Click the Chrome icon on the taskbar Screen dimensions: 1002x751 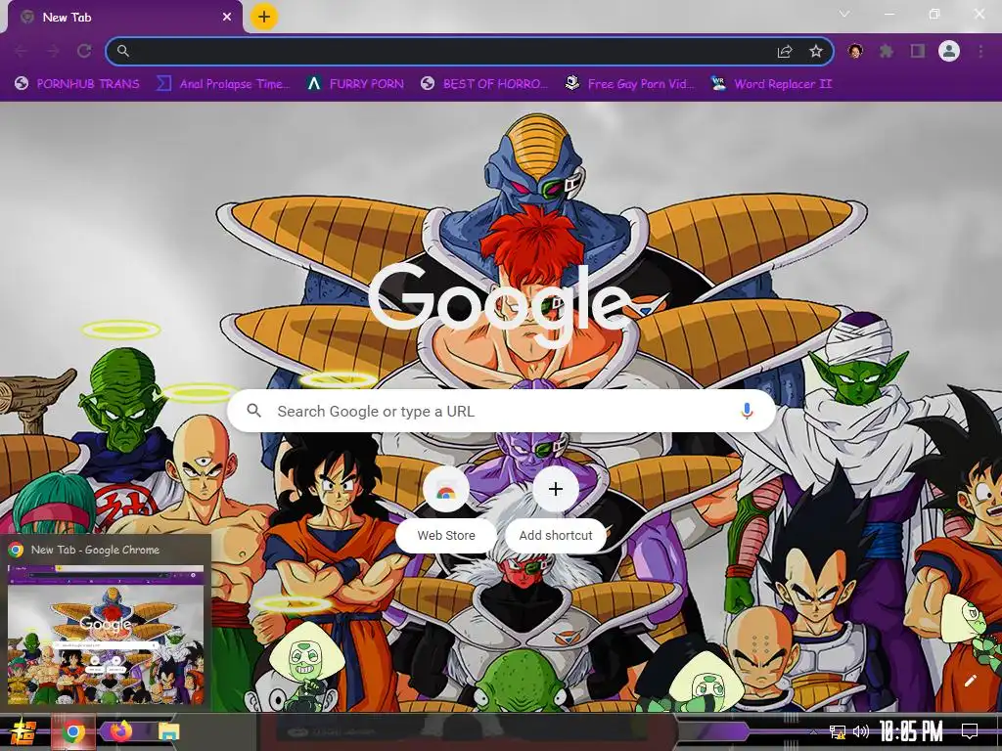(x=73, y=731)
